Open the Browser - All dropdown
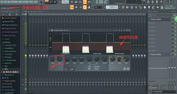Image resolution: width=177 pixels, height=94 pixels. coord(13,12)
